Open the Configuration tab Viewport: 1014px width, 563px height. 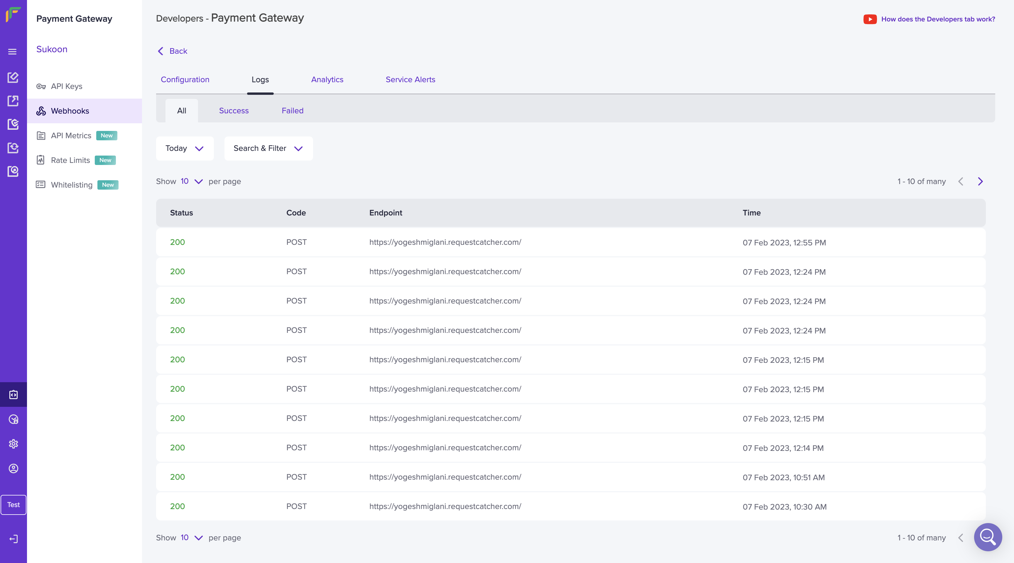point(185,80)
